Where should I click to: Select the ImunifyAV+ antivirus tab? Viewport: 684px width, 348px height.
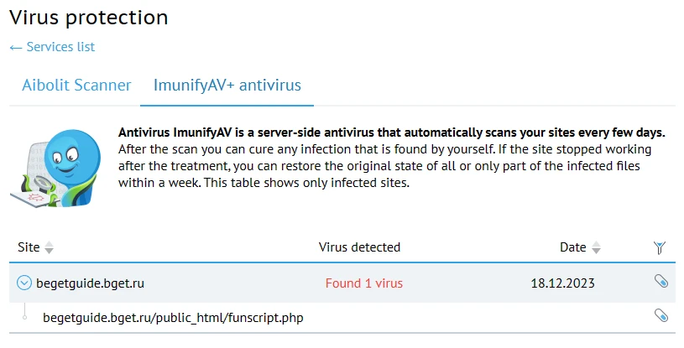tap(227, 85)
